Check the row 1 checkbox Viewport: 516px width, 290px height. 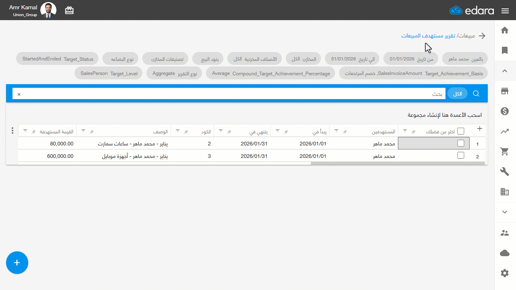pos(461,143)
